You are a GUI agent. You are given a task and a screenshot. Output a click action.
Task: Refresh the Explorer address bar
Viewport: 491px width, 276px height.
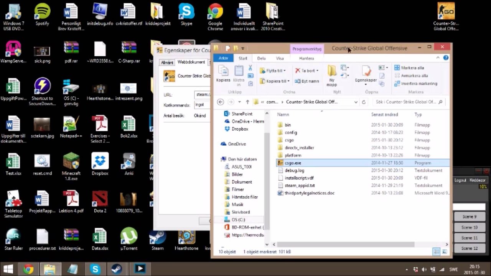[364, 102]
